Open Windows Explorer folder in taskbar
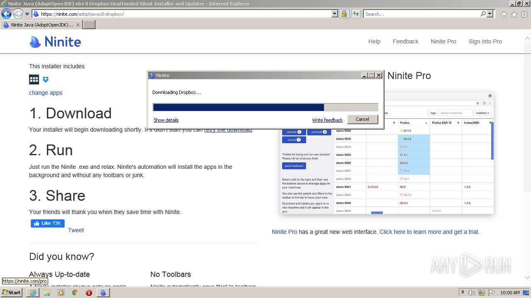Viewport: 531px width, 298px height. 47,293
